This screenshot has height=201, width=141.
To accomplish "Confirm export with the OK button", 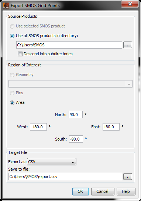I will click(80, 191).
